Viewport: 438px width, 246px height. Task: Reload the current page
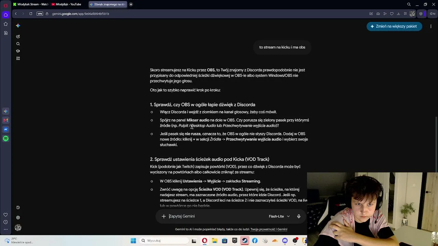[x=31, y=14]
